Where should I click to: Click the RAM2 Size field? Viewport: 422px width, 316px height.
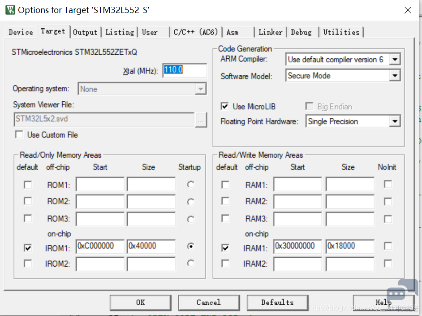click(x=350, y=201)
